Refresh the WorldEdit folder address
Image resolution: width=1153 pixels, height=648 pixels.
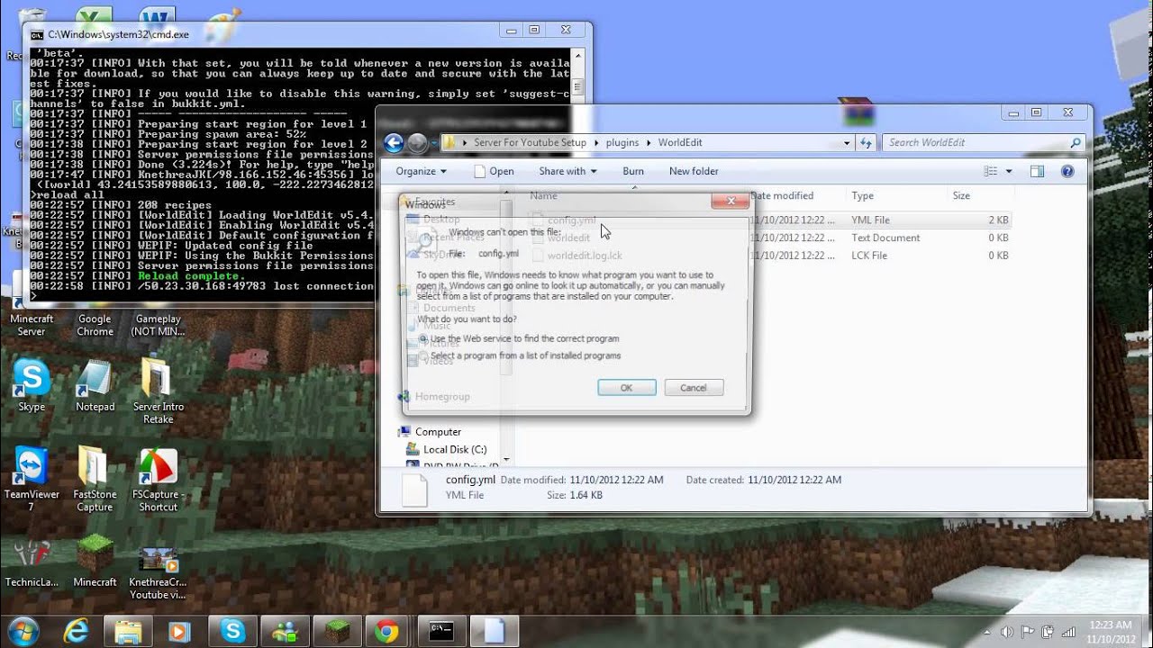pyautogui.click(x=866, y=143)
